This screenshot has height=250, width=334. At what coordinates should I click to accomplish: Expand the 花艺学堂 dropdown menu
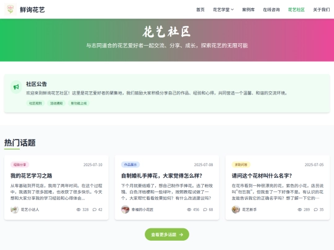[x=223, y=9]
